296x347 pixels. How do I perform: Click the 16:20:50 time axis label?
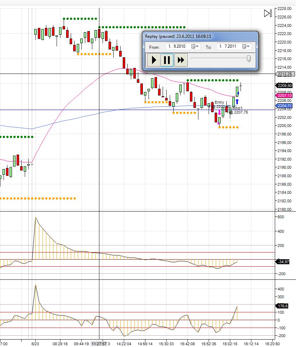point(272,344)
